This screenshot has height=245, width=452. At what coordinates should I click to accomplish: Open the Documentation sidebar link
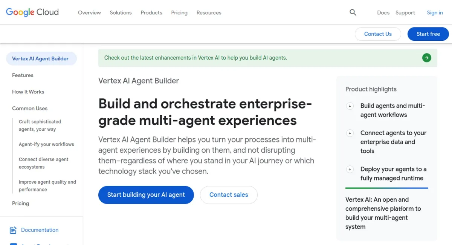point(40,230)
